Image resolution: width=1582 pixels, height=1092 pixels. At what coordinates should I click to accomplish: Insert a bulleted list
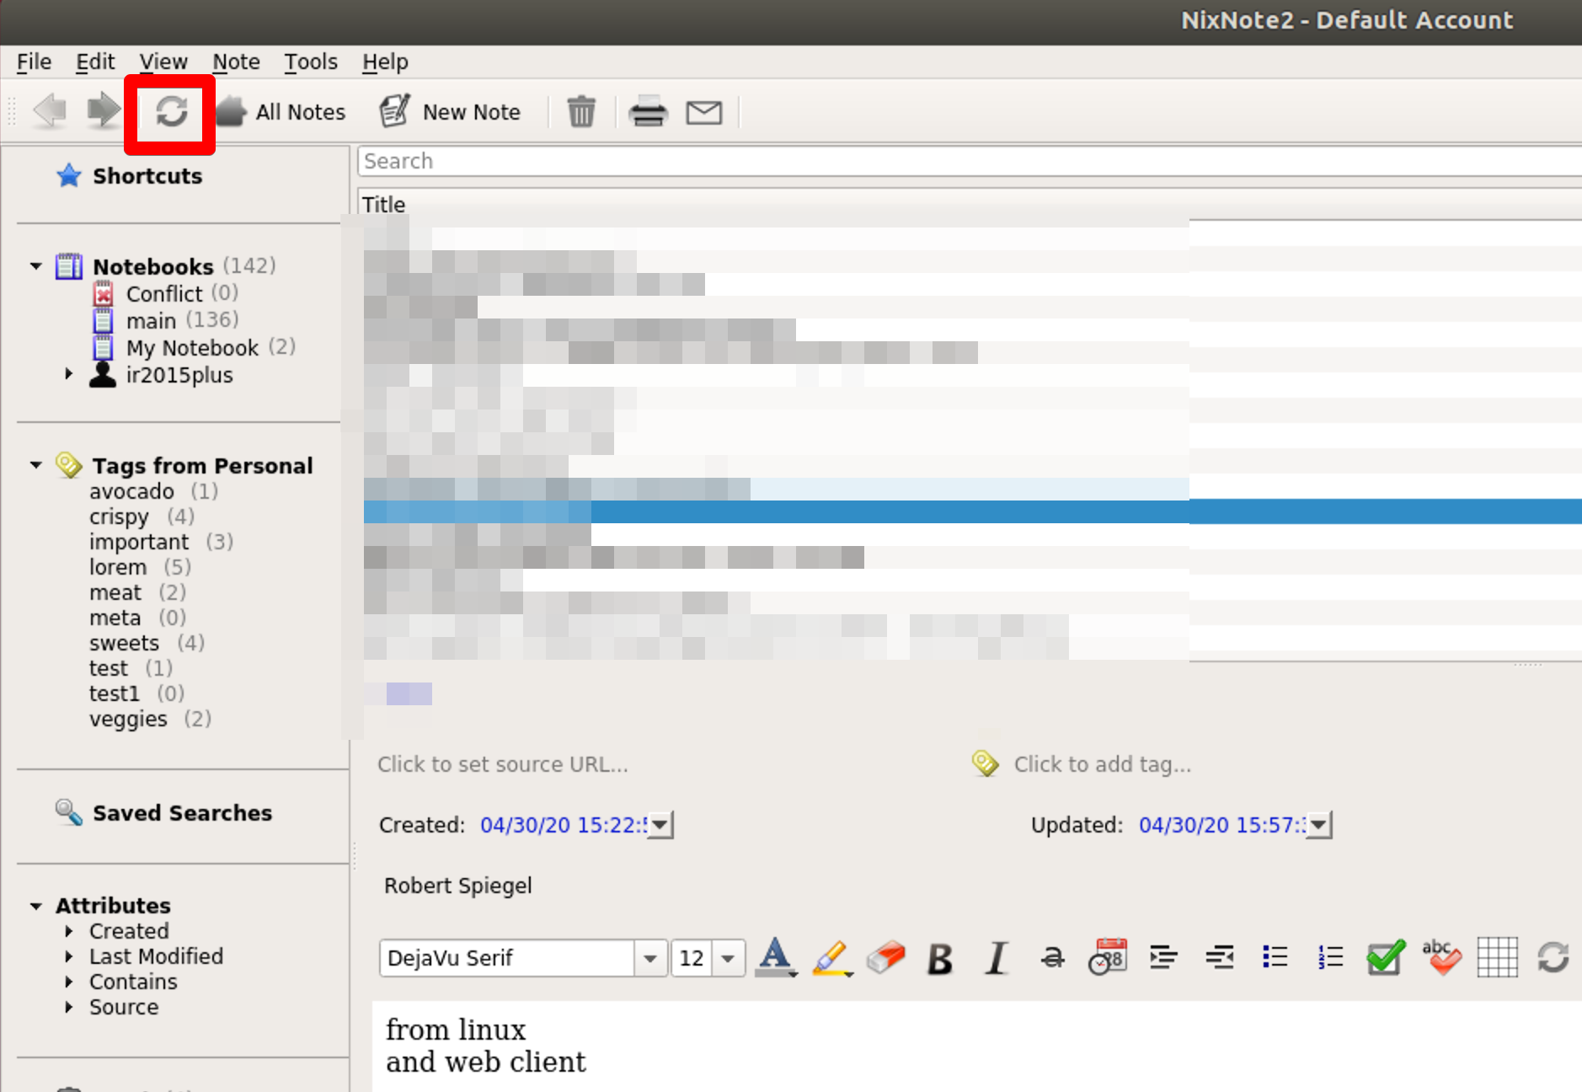[x=1275, y=957]
